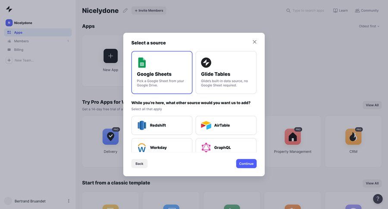388x209 pixels.
Task: Select Google Sheets as the source
Action: coord(162,73)
